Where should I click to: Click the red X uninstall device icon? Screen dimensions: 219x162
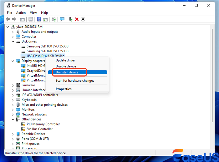(77, 19)
